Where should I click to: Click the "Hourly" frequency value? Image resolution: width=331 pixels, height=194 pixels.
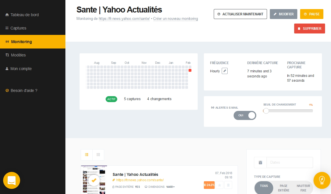tap(215, 71)
